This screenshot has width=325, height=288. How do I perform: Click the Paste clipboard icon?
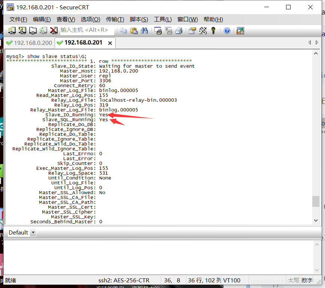pos(134,30)
